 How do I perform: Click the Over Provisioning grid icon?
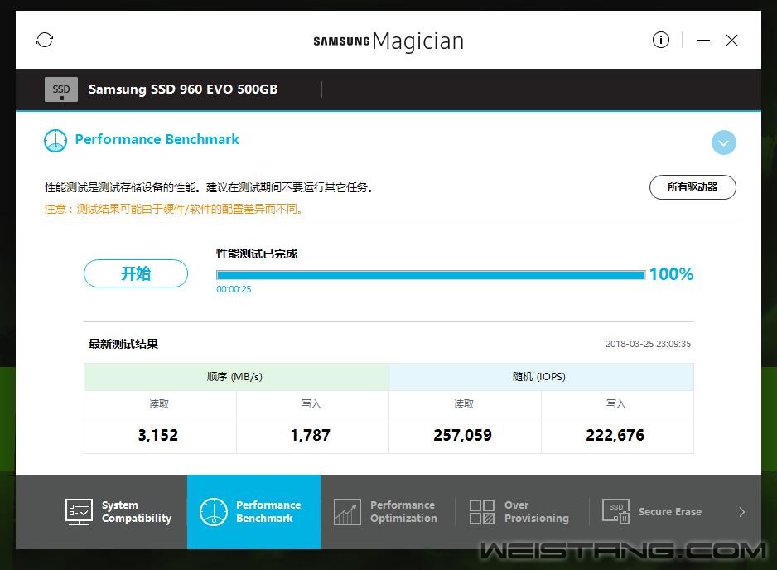click(x=481, y=512)
